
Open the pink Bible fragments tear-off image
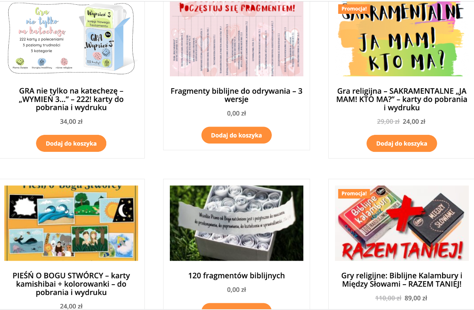(x=236, y=39)
